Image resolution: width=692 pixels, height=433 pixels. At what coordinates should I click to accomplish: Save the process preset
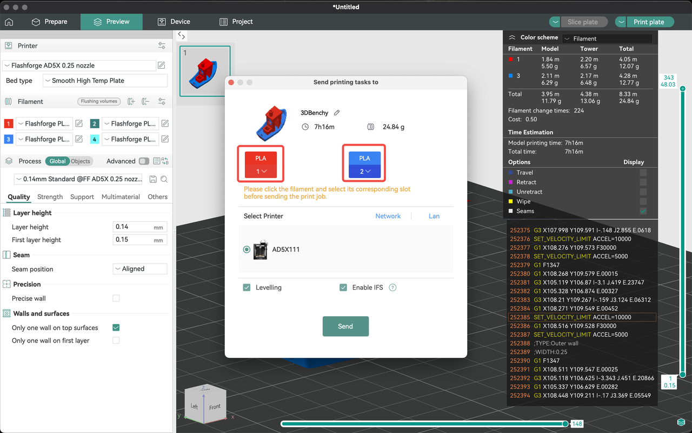pyautogui.click(x=153, y=179)
